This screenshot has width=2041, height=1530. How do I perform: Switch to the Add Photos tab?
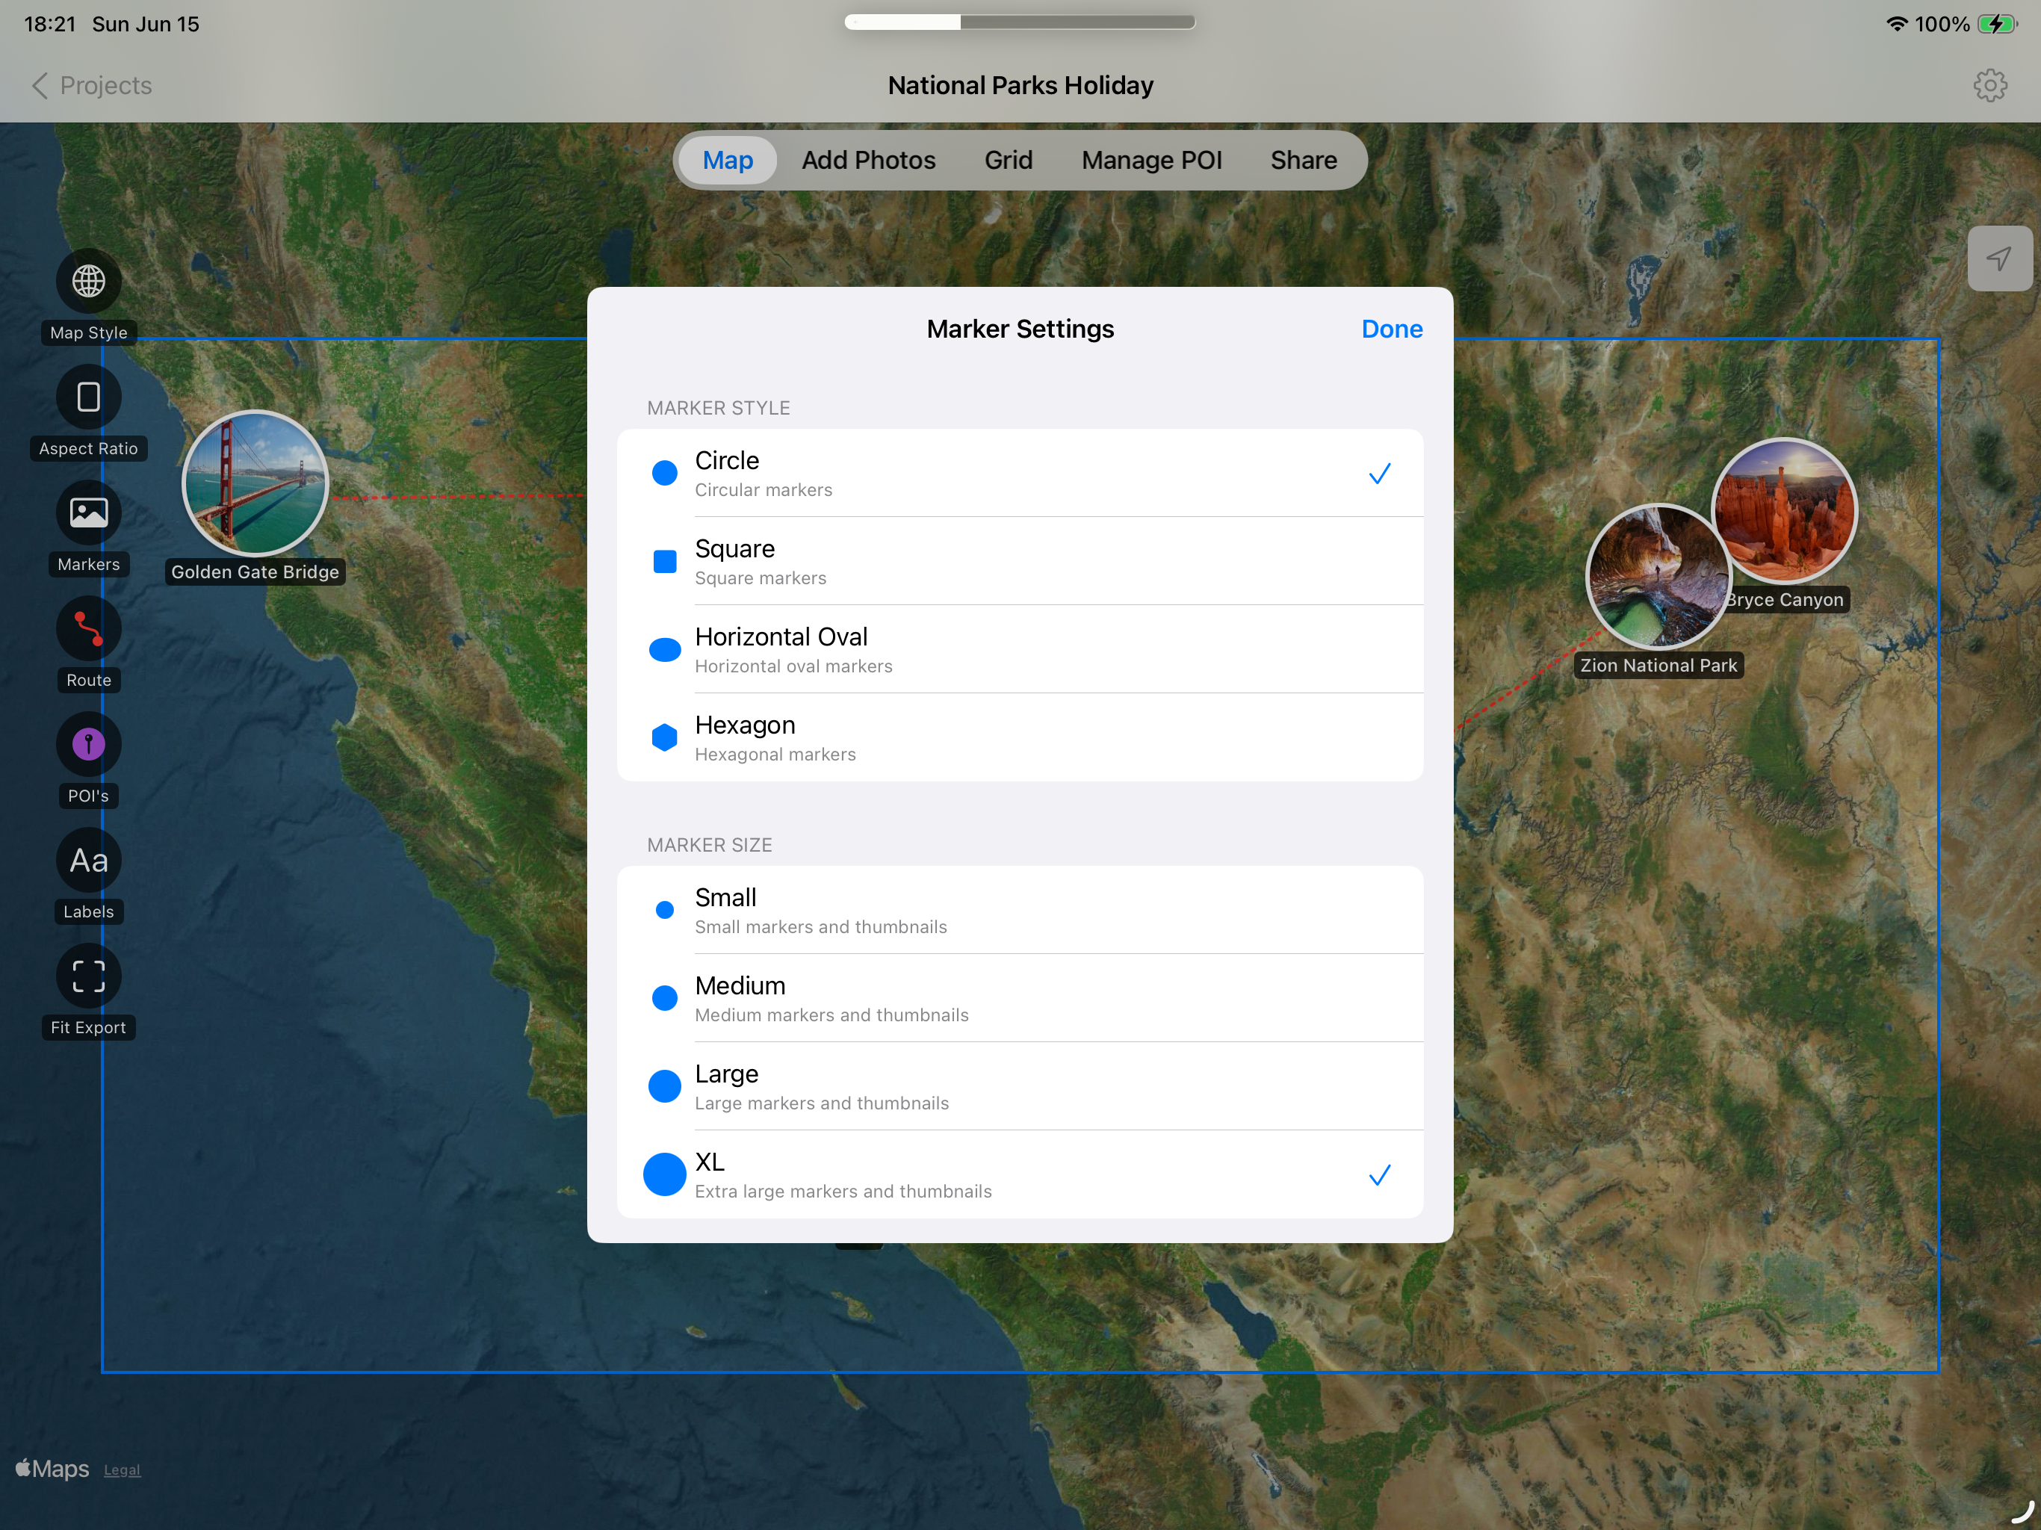tap(868, 161)
